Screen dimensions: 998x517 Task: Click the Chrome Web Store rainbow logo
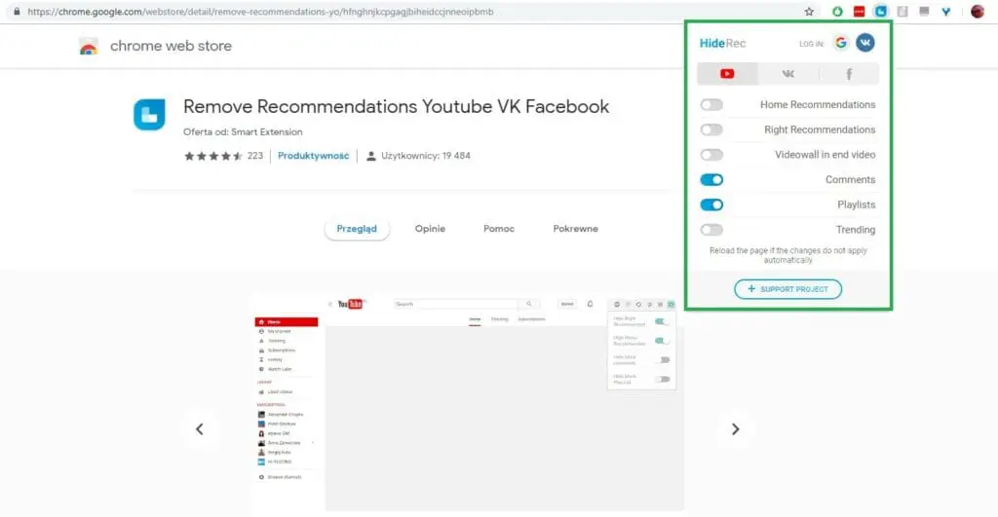point(89,47)
